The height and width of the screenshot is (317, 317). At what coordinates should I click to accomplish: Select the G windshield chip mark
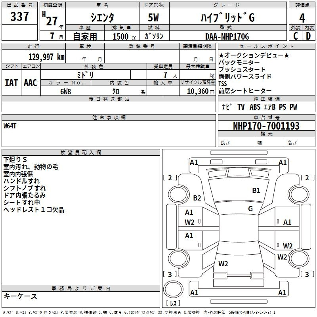250,209
